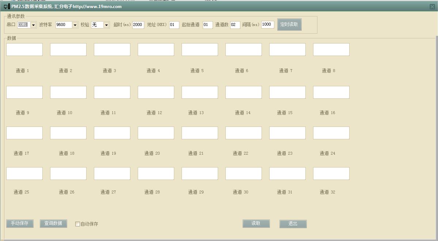Click the 通道 32 data box

332,174
